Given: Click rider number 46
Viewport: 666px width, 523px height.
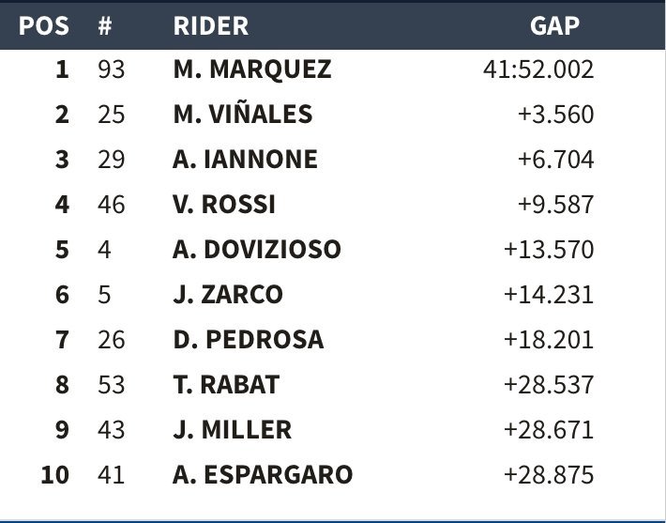Looking at the screenshot, I should coord(111,205).
